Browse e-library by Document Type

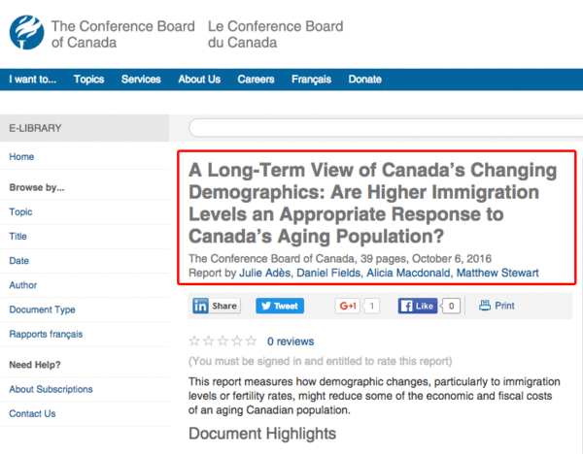click(x=42, y=309)
